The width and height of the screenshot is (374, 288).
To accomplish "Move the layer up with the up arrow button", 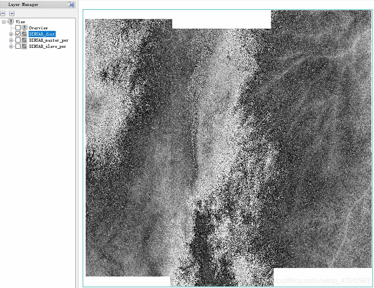I will pyautogui.click(x=2, y=13).
